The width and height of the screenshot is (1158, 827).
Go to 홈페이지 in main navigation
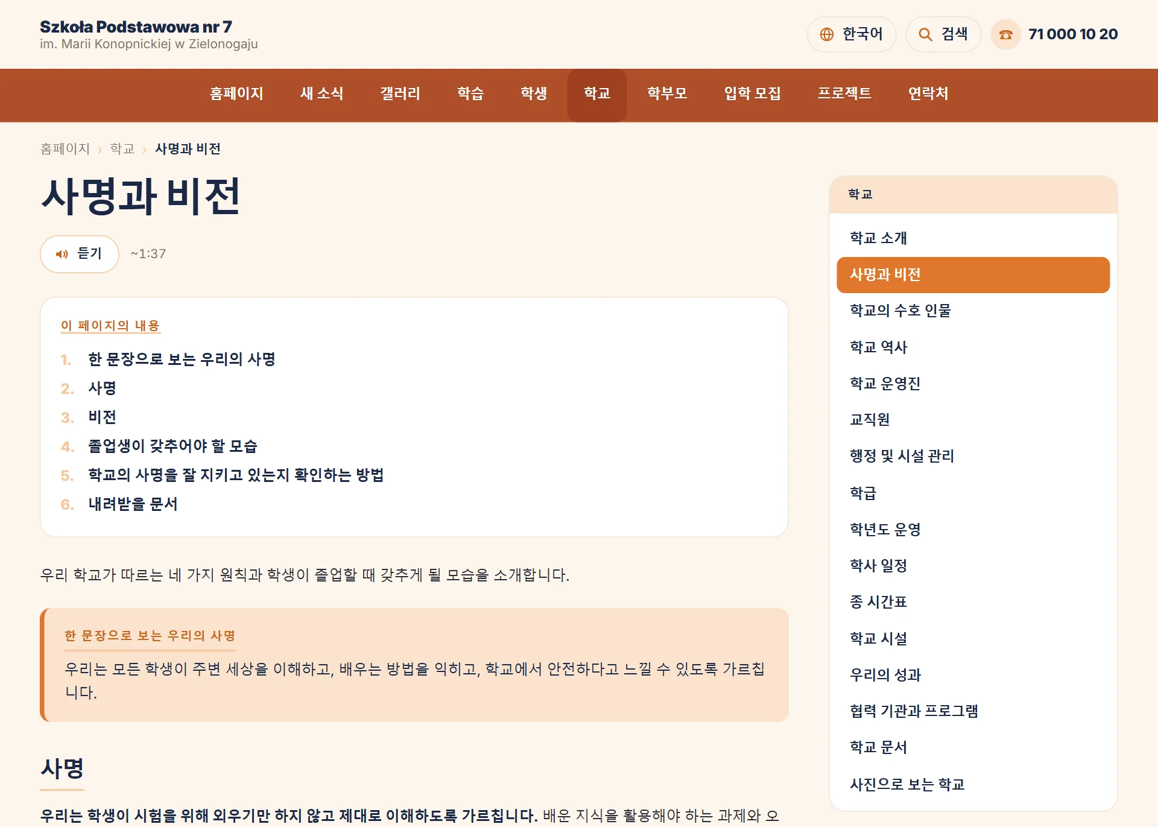coord(236,93)
